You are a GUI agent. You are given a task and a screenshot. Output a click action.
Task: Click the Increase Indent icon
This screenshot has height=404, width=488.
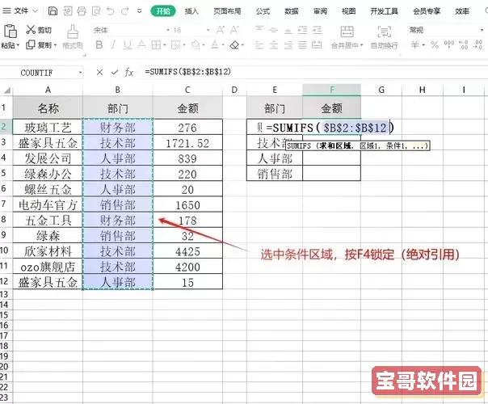(x=317, y=30)
